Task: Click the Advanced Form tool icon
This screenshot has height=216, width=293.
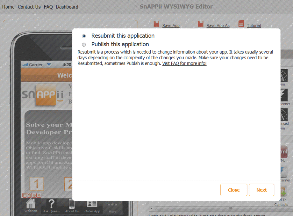Action: [284, 115]
